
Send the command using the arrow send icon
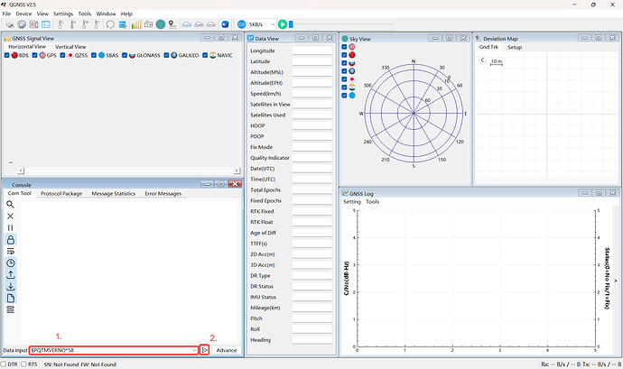[x=204, y=350]
